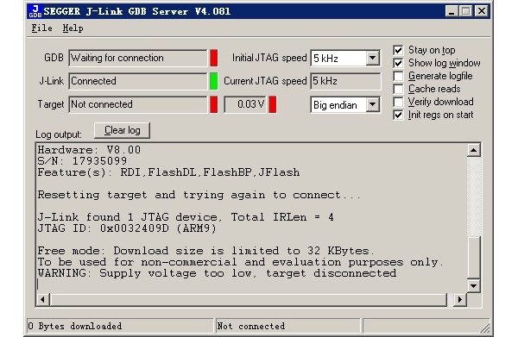The width and height of the screenshot is (518, 337).
Task: Click the Free mode download limit line
Action: pos(206,251)
